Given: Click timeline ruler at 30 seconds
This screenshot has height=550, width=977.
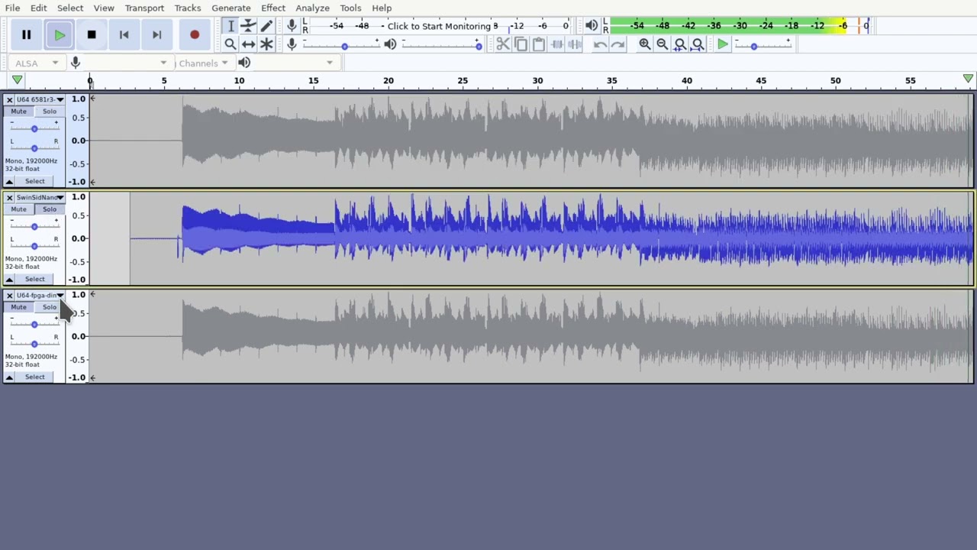Looking at the screenshot, I should click(537, 81).
